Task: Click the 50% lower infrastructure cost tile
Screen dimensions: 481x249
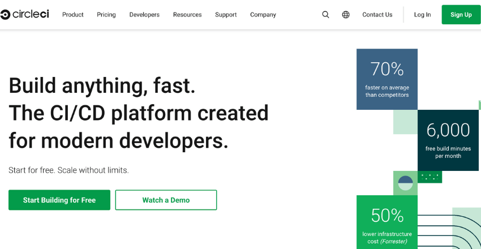Action: coord(387,222)
